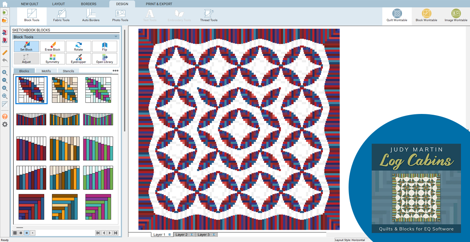Jump to last block with skip-forward arrow
470x242 pixels.
pyautogui.click(x=116, y=233)
